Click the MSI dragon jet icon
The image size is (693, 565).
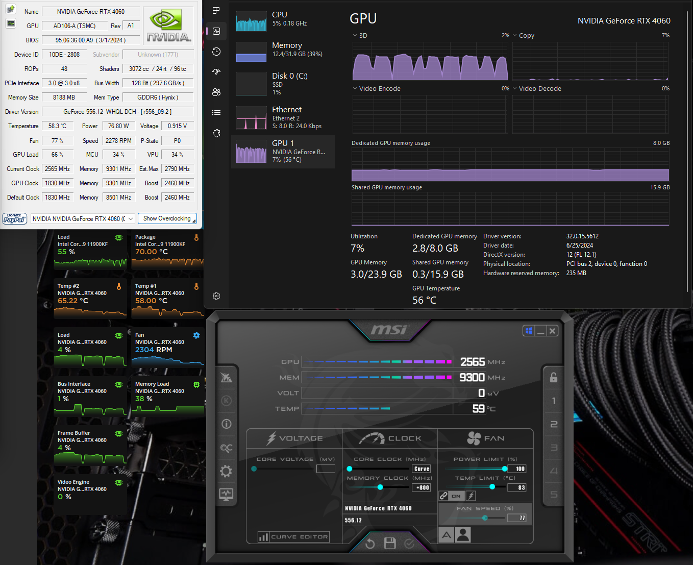point(226,378)
